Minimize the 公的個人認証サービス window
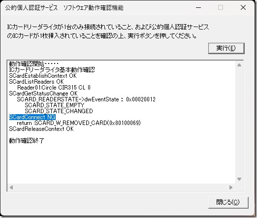 tap(198, 7)
